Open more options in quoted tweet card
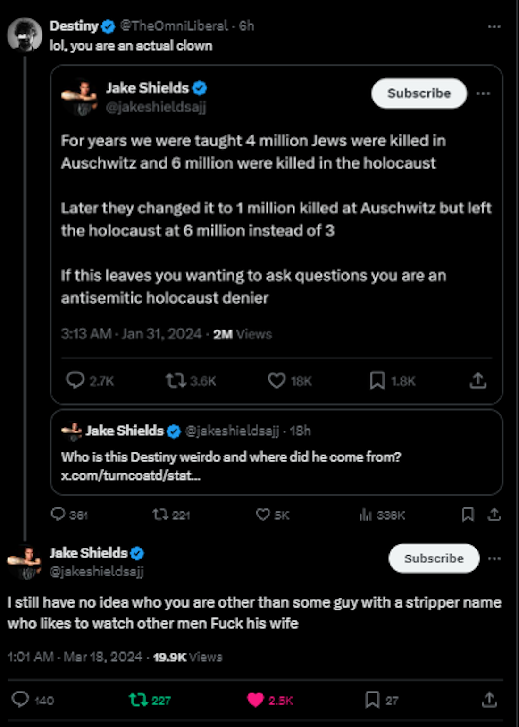This screenshot has height=727, width=519. tap(483, 93)
